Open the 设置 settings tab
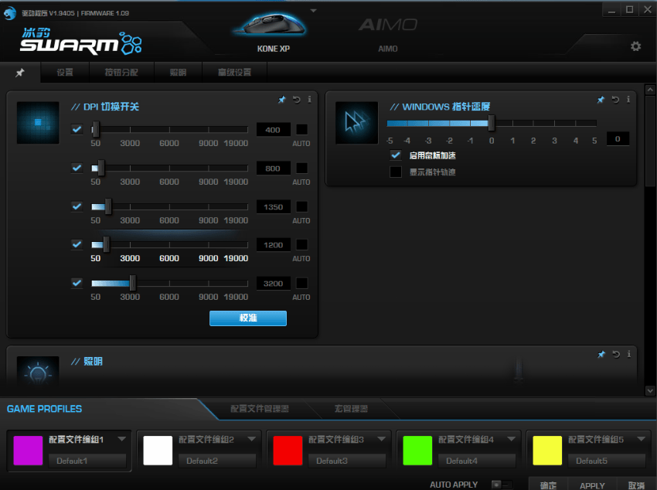This screenshot has width=657, height=490. 65,72
